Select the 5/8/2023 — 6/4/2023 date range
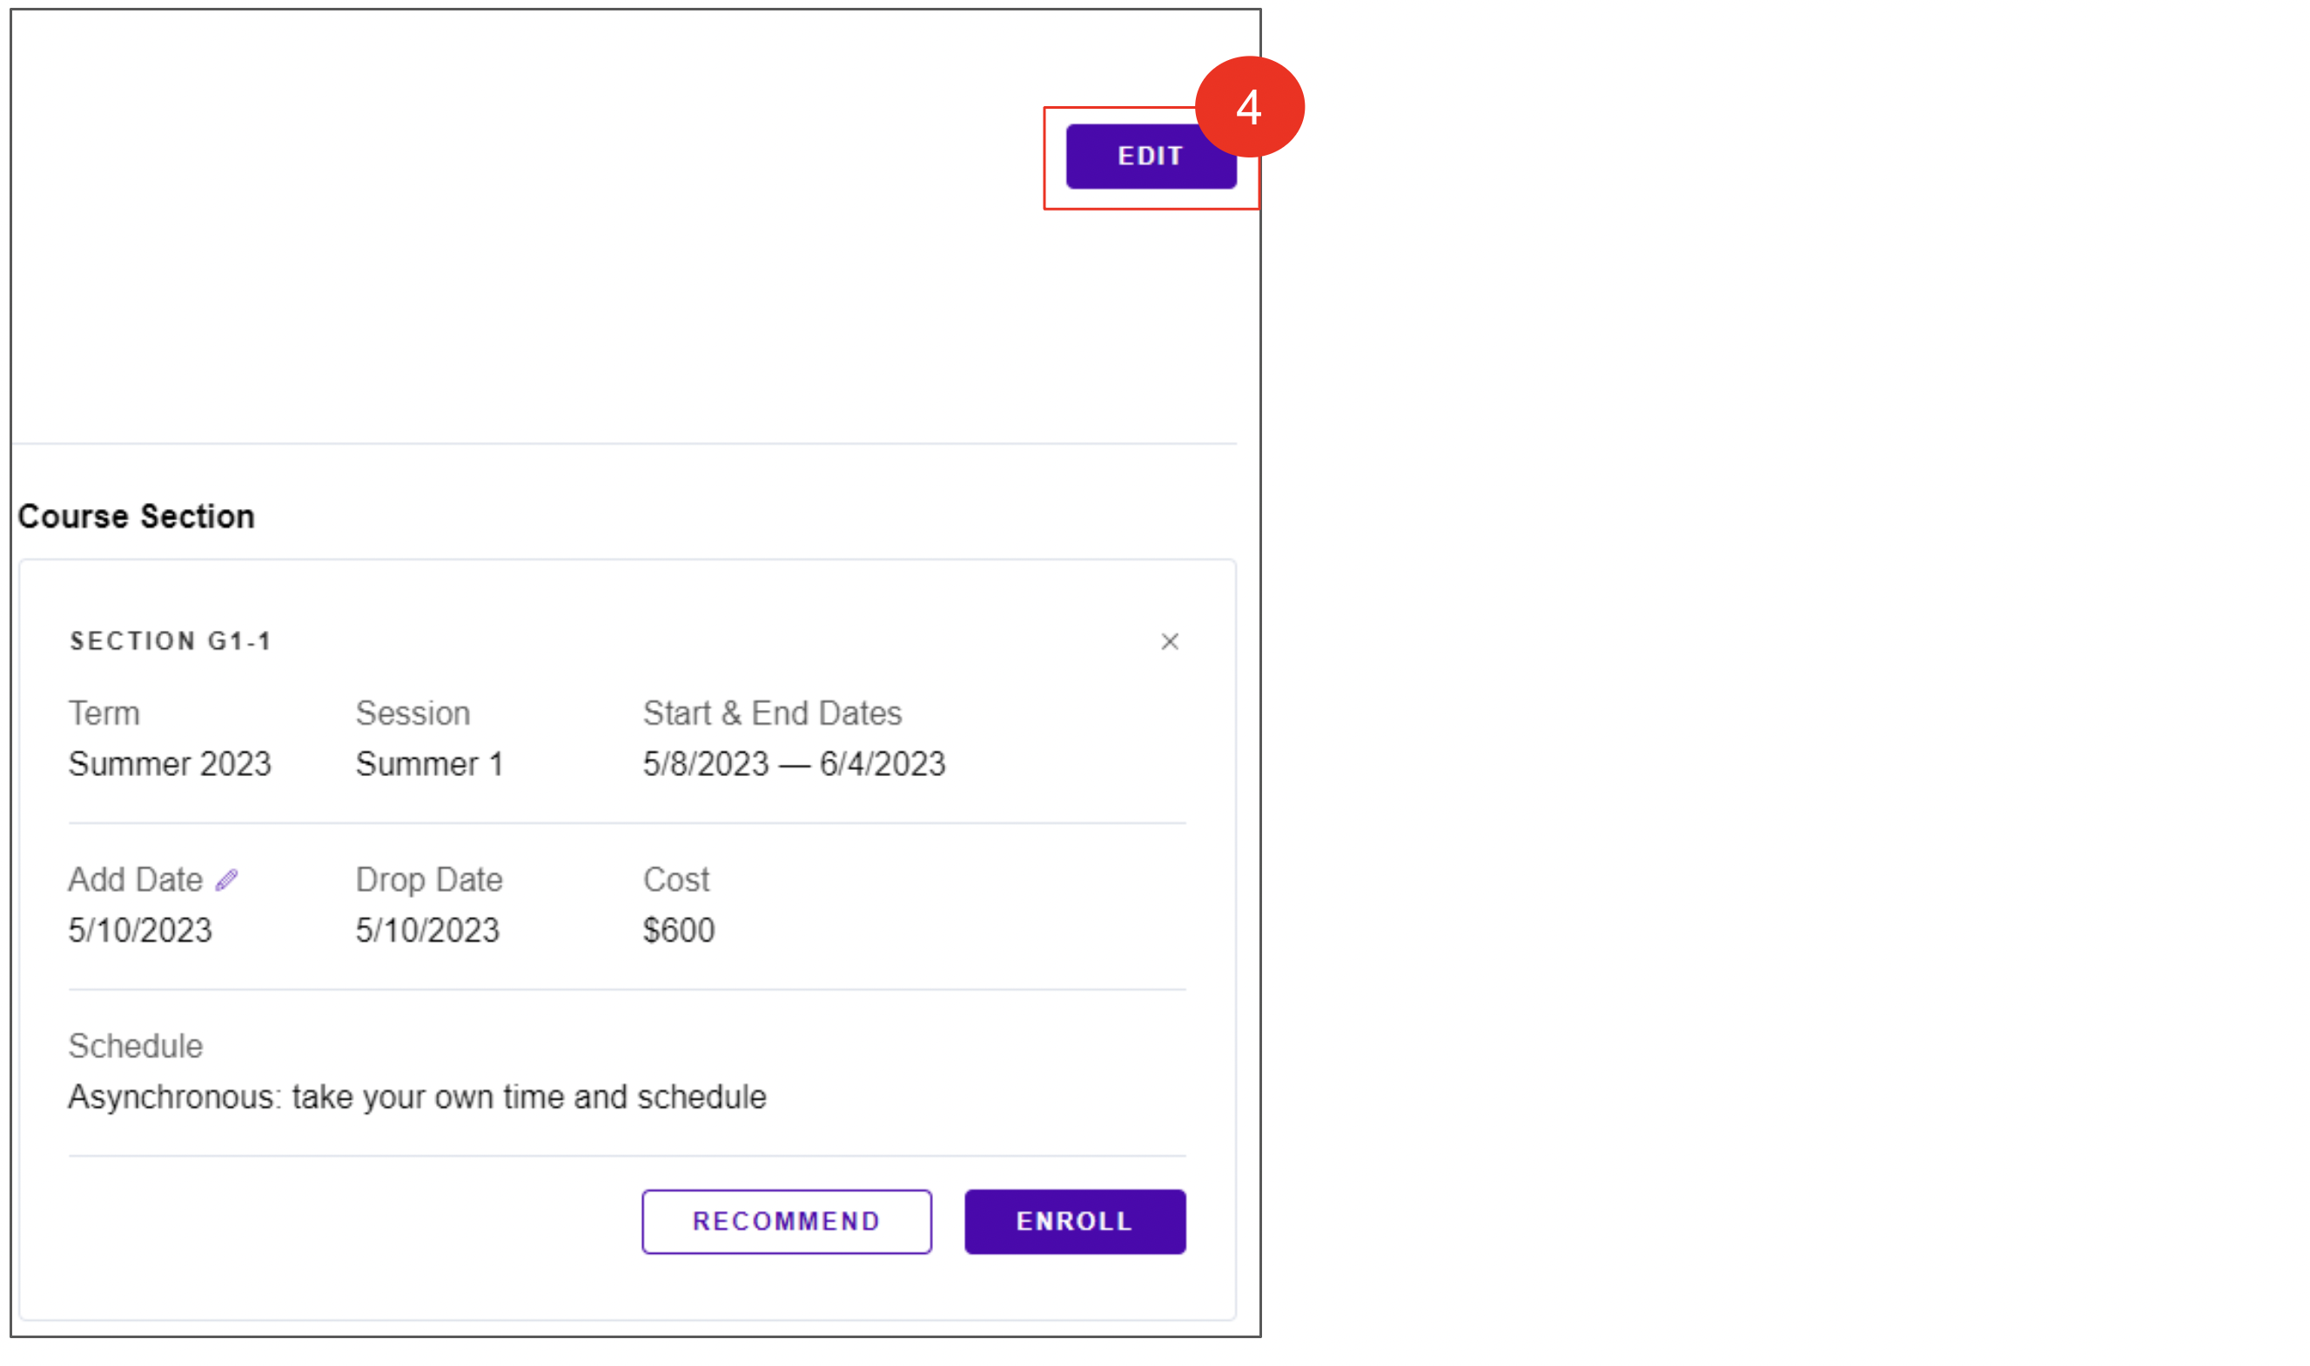The image size is (2310, 1366). point(794,764)
